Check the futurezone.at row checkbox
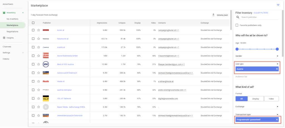Viewport: 285px width, 128px height. [33, 39]
